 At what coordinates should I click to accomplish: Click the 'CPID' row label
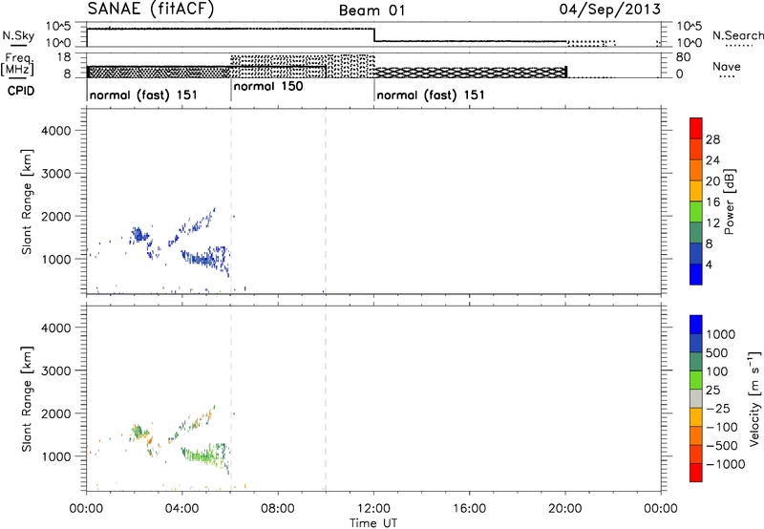coord(21,91)
